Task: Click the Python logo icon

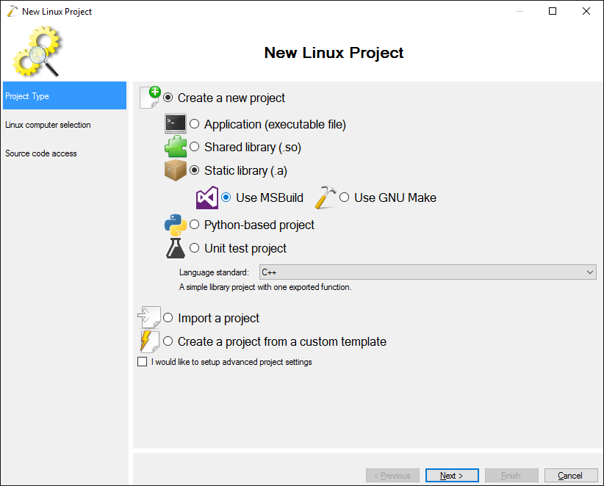Action: pos(176,225)
